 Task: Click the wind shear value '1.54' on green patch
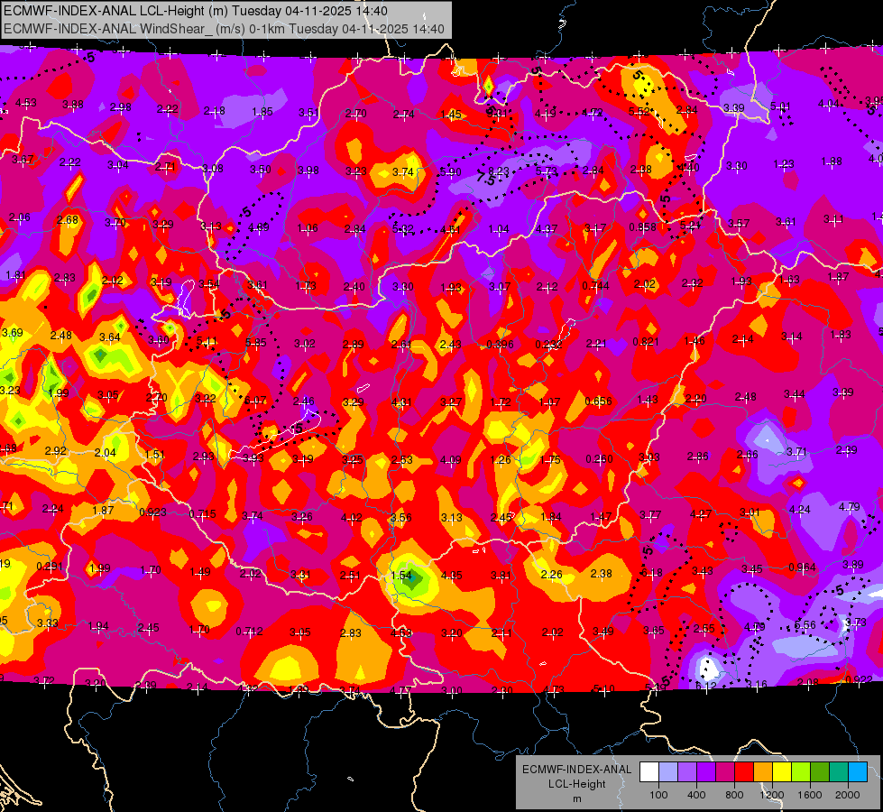pos(401,576)
